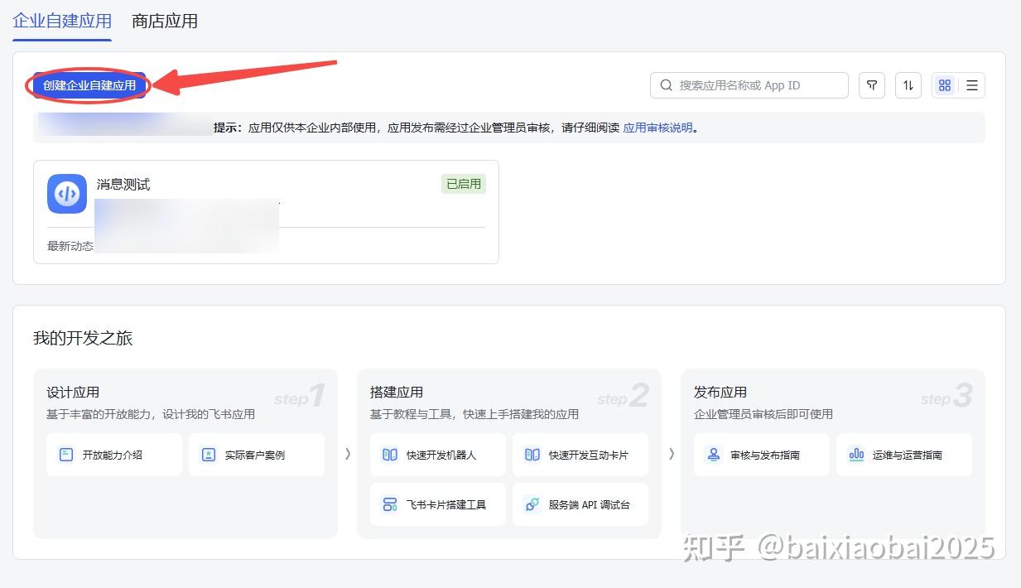Click the 消息测试 app name
Viewport: 1021px width, 588px height.
pos(123,184)
